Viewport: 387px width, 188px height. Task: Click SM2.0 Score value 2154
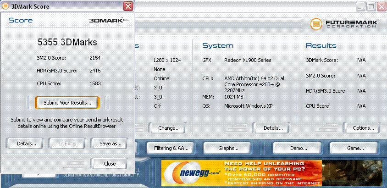[x=95, y=58]
